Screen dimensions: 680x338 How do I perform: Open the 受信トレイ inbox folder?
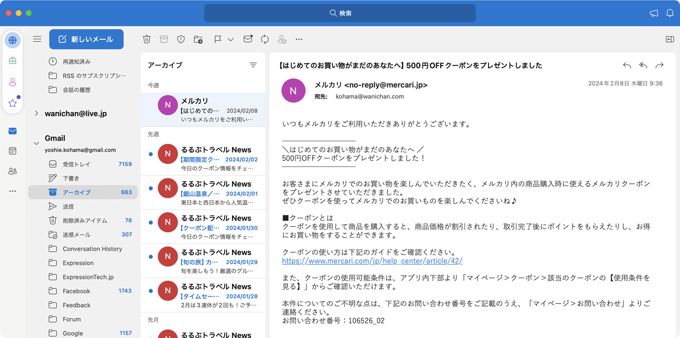pyautogui.click(x=83, y=164)
